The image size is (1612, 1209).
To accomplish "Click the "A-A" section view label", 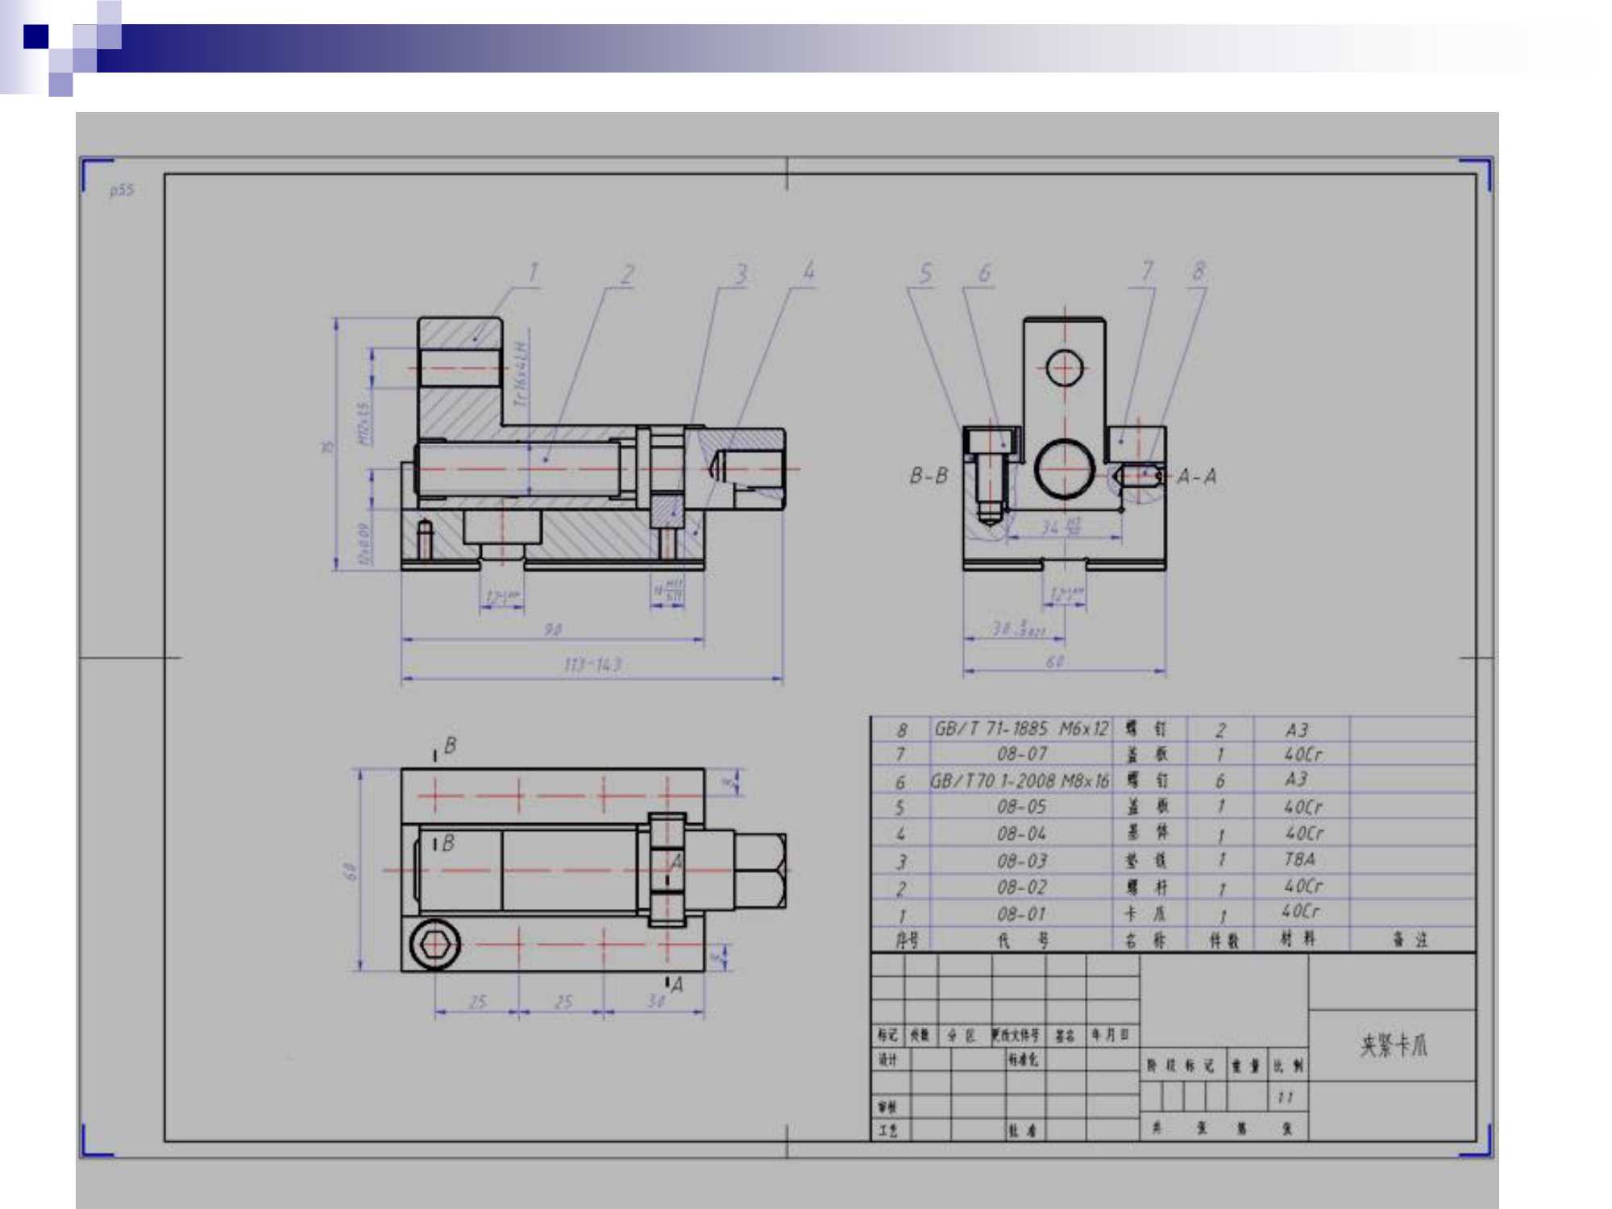I will coord(1197,476).
